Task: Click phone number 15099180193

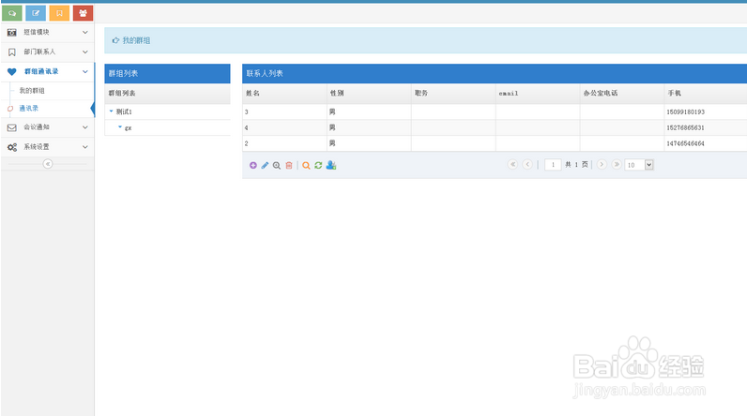Action: pyautogui.click(x=686, y=112)
